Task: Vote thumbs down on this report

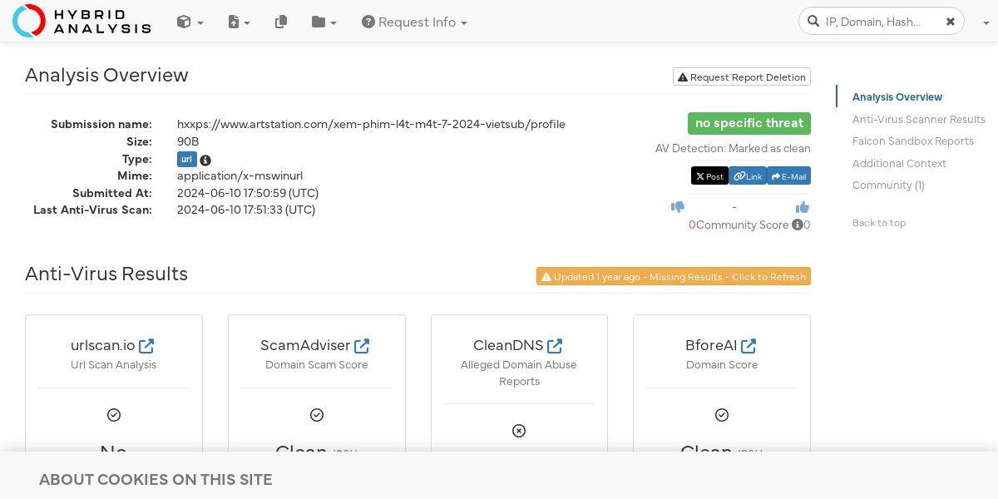Action: (x=678, y=207)
